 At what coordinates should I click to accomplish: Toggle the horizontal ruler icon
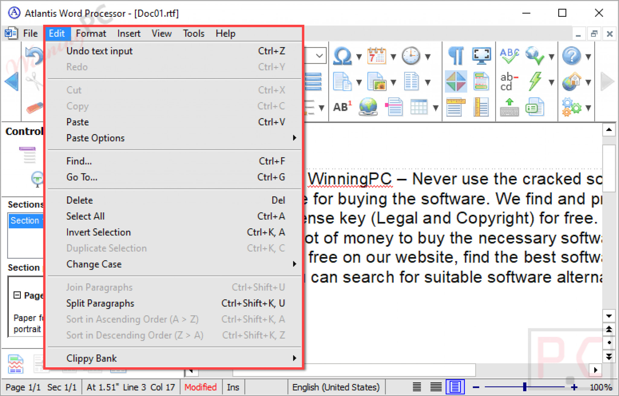(456, 107)
